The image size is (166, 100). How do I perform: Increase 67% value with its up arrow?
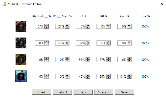click(x=47, y=25)
